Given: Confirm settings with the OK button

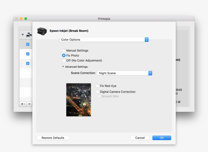Looking at the screenshot, I should 162,138.
